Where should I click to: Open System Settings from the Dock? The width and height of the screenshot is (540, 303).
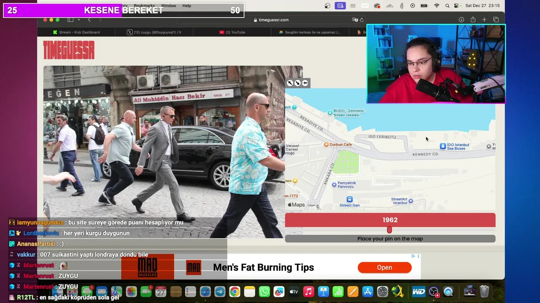[382, 292]
